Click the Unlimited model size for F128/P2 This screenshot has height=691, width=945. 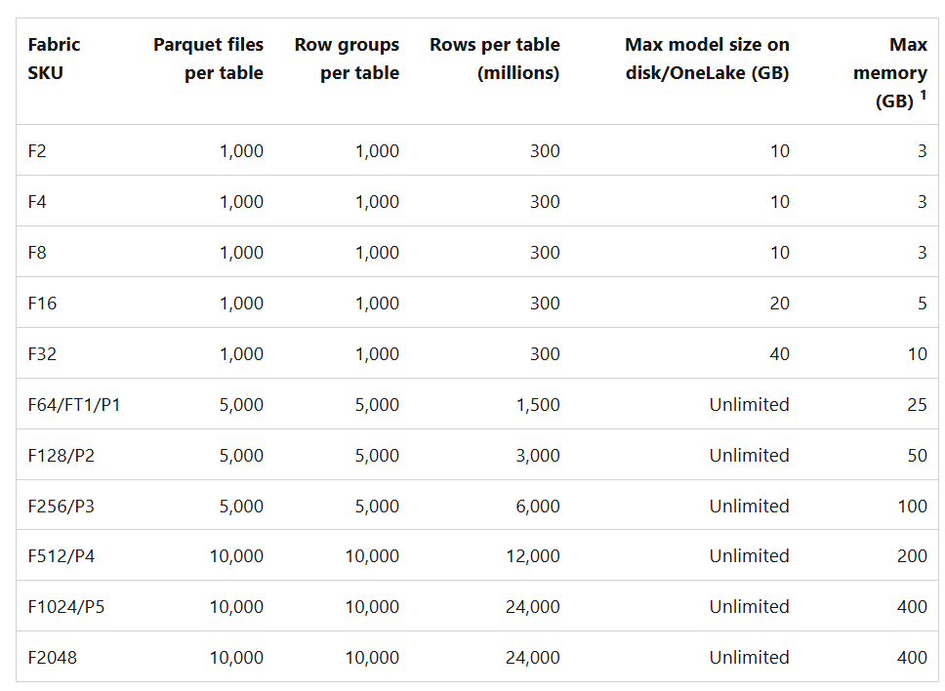[x=749, y=455]
